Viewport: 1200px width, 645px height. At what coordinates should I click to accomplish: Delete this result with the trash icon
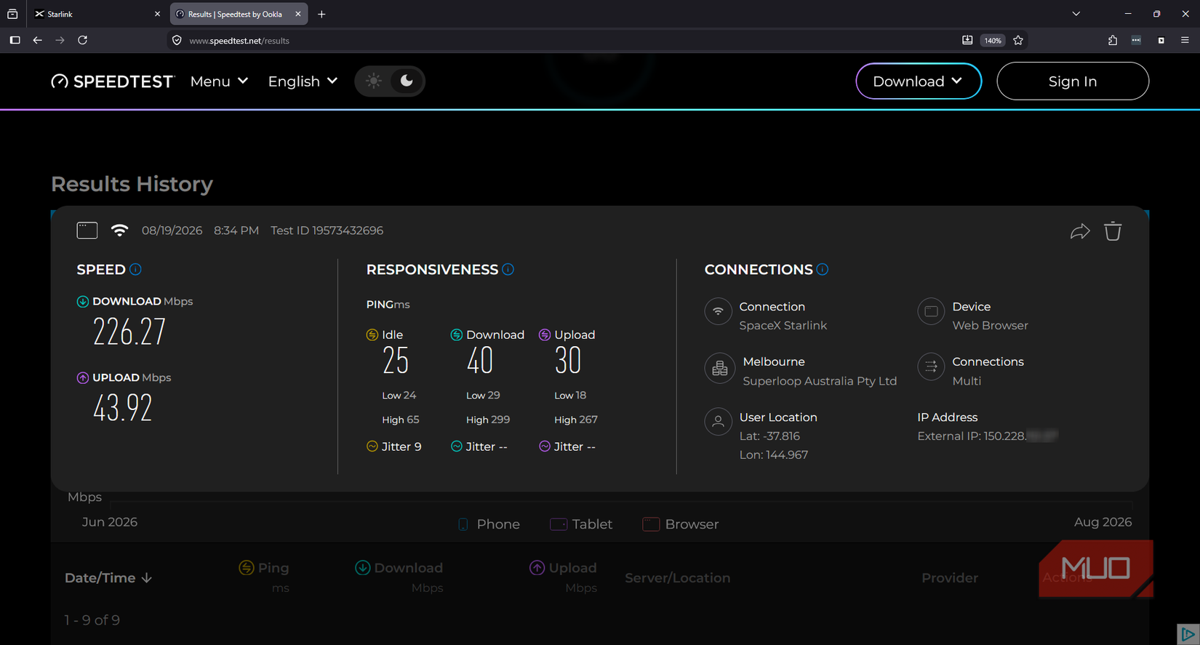coord(1113,231)
